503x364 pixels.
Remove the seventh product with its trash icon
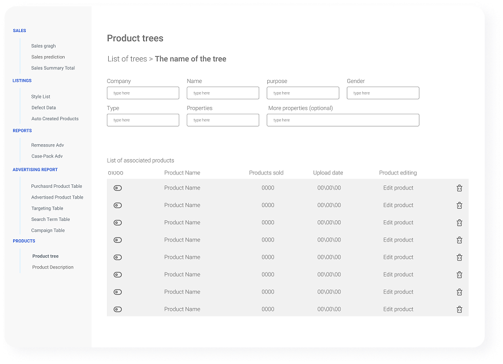tap(459, 292)
